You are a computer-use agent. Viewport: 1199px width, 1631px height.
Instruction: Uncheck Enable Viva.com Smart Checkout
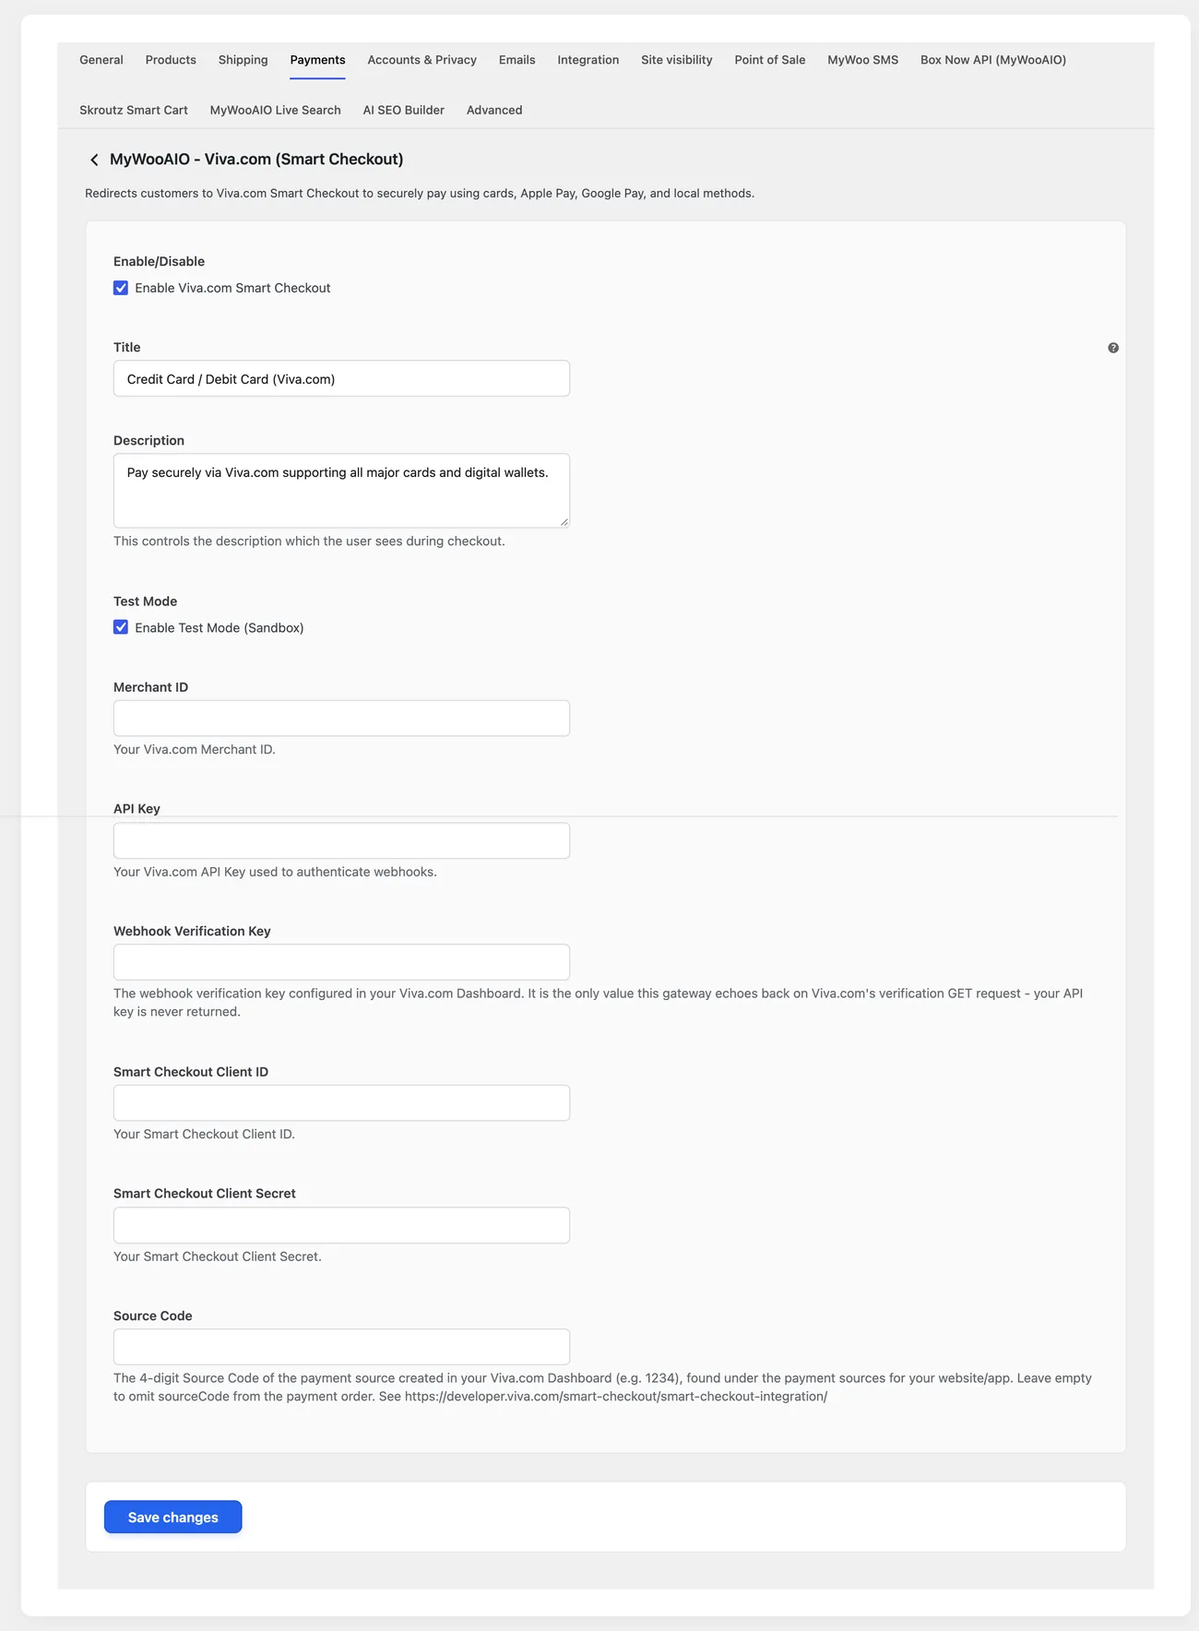(x=121, y=288)
